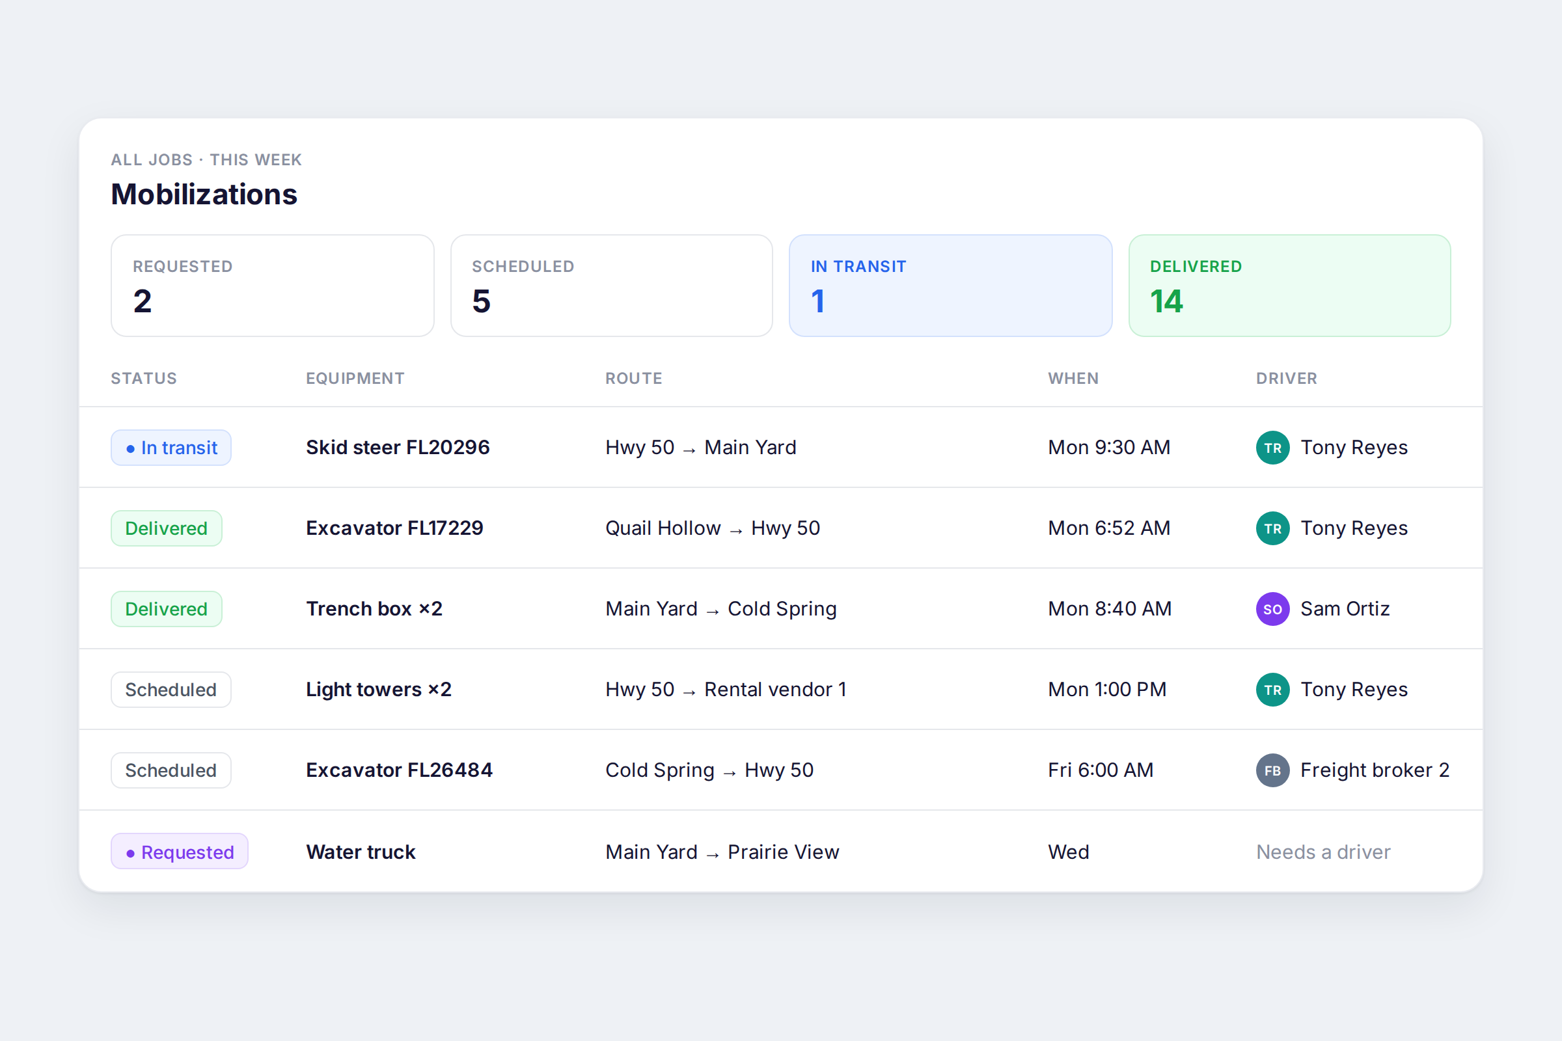
Task: Click Freight broker FB avatar
Action: click(x=1272, y=770)
